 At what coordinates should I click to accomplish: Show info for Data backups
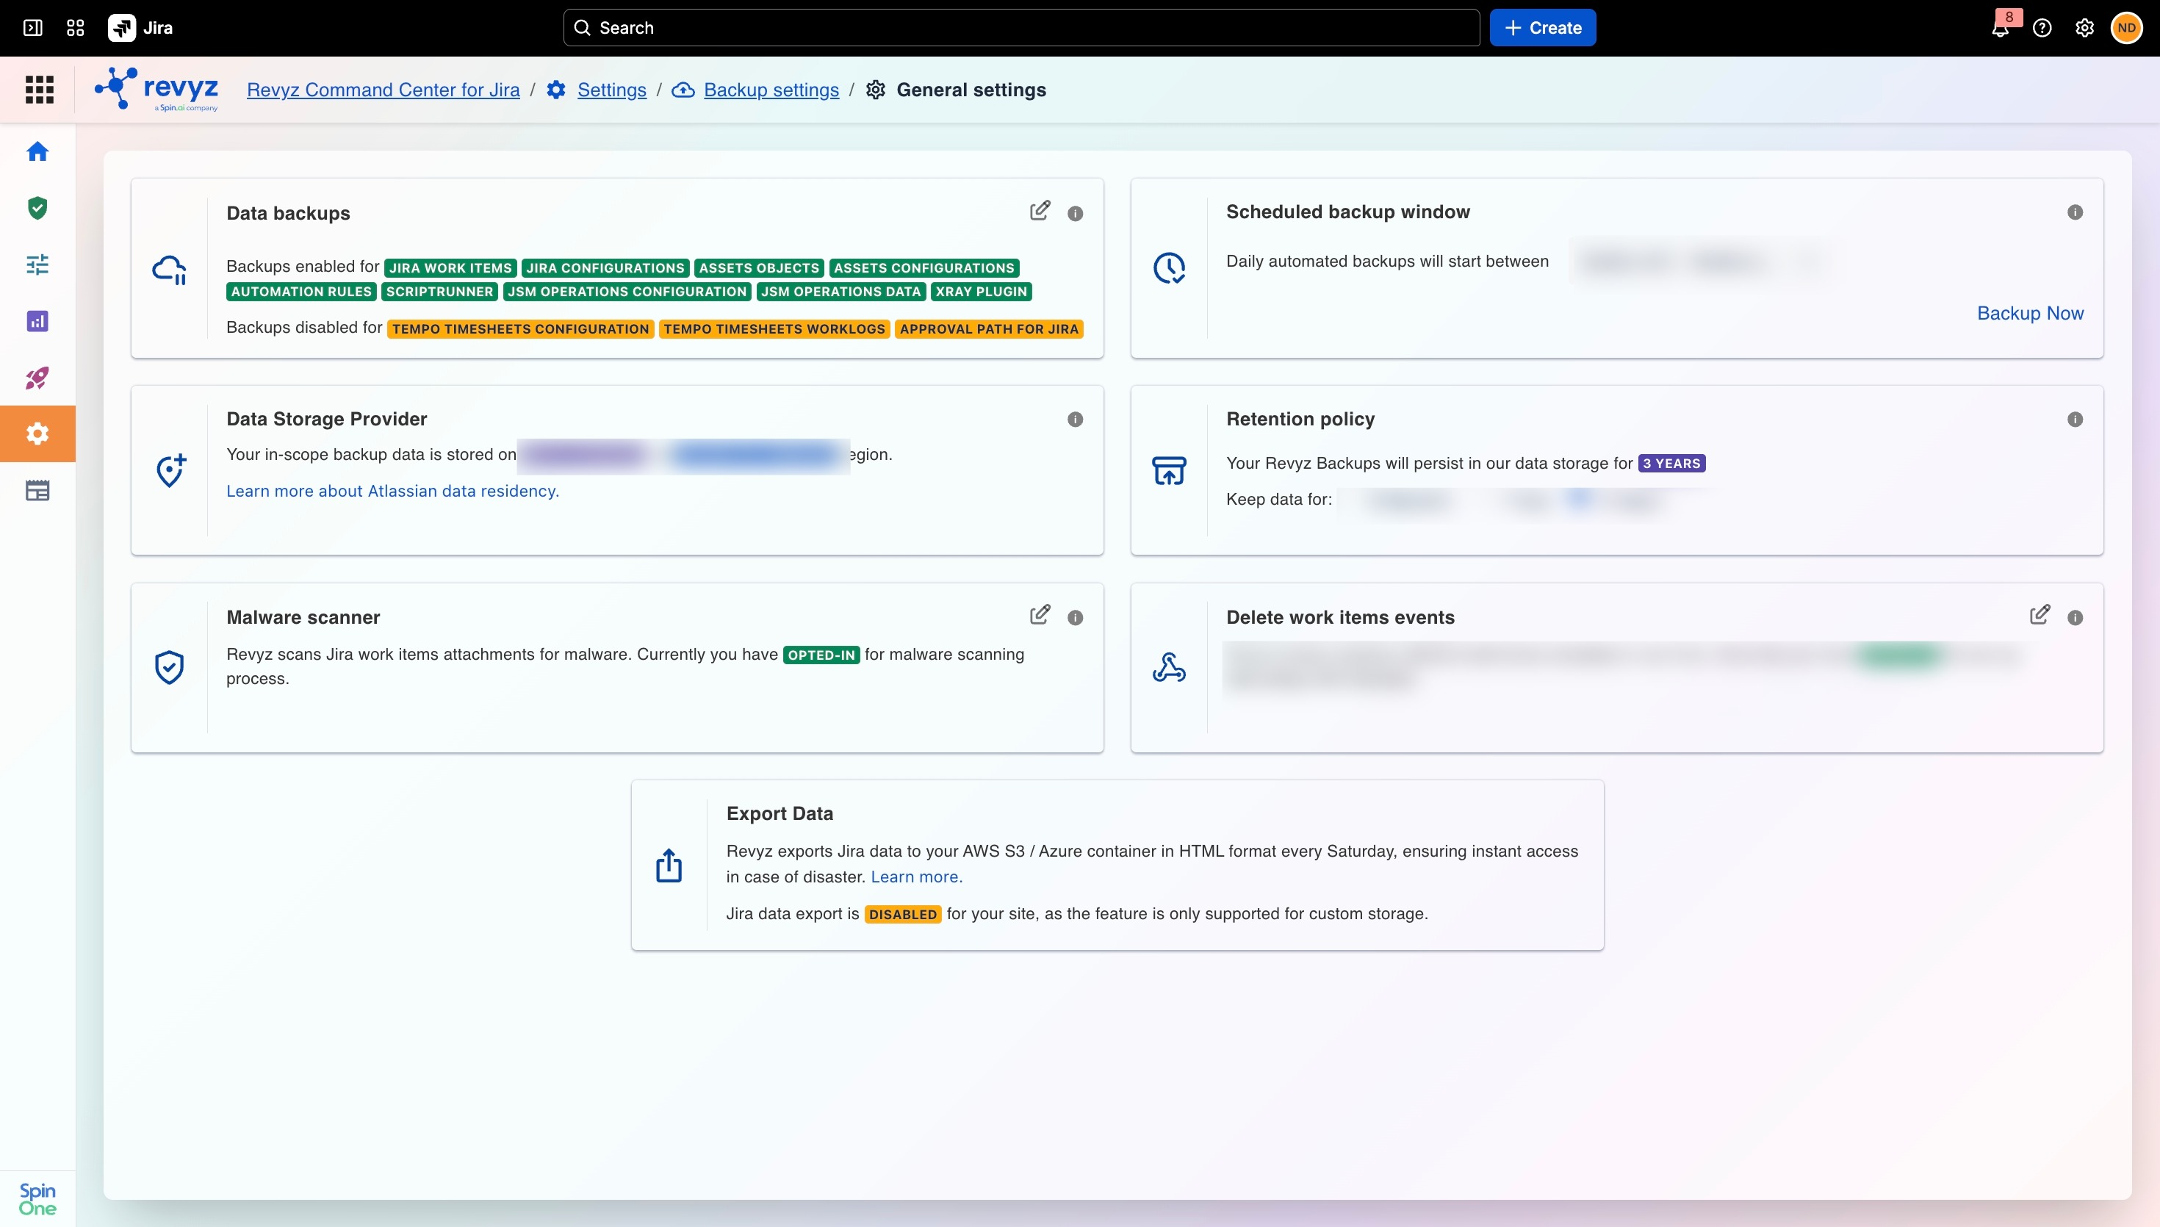coord(1075,213)
